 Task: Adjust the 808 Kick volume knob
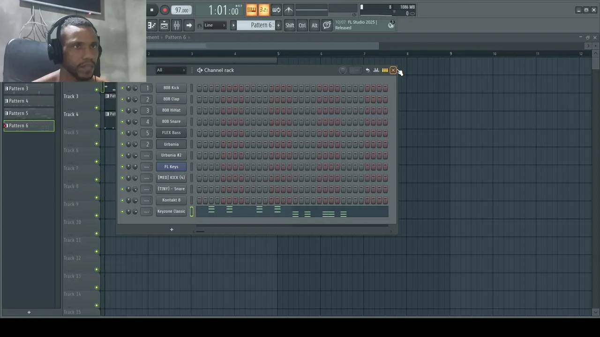tap(135, 88)
